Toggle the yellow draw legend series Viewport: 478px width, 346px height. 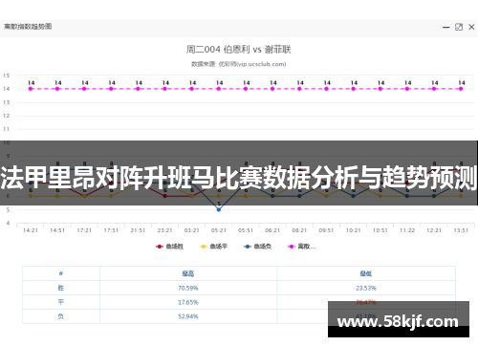pos(213,247)
